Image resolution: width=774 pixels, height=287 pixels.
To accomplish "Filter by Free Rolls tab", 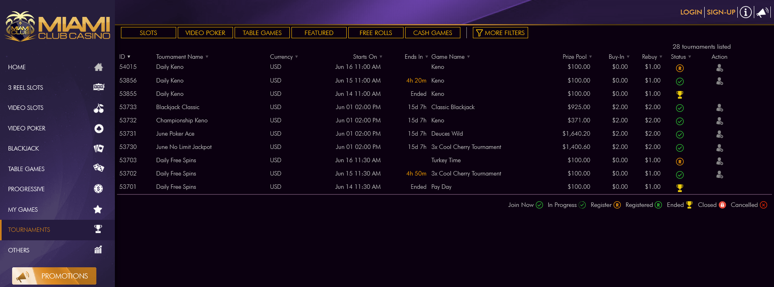I will pyautogui.click(x=376, y=33).
